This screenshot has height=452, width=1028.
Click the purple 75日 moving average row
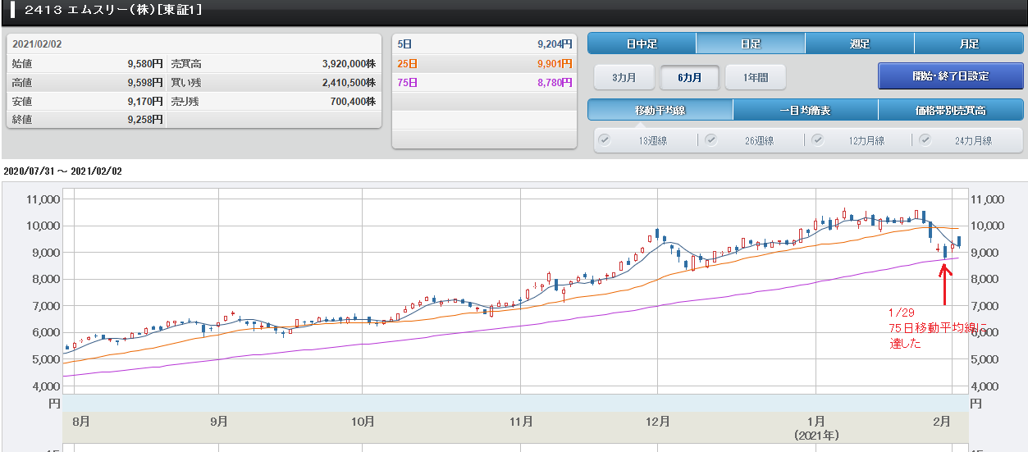click(482, 82)
